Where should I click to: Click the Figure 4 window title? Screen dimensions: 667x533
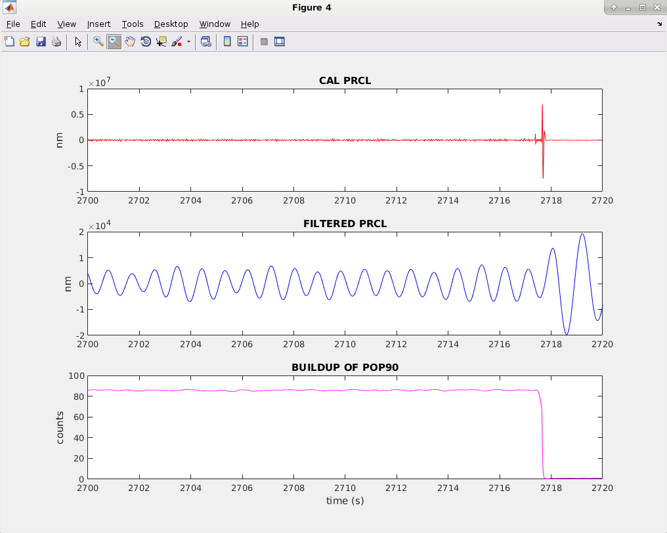(x=311, y=8)
